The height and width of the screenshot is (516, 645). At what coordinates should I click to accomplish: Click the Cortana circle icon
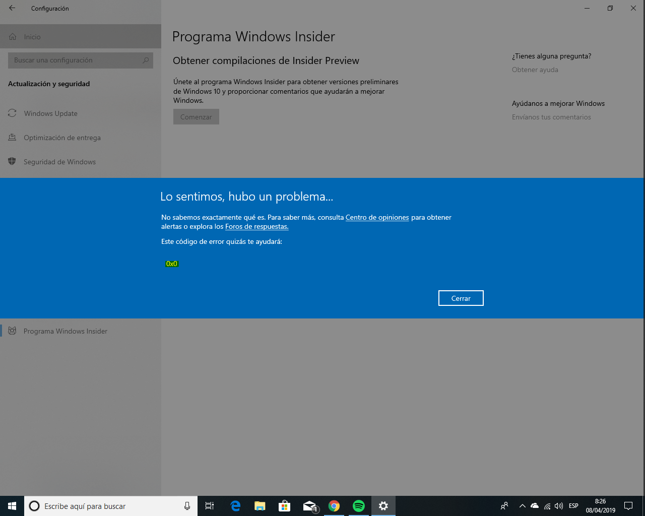tap(34, 506)
